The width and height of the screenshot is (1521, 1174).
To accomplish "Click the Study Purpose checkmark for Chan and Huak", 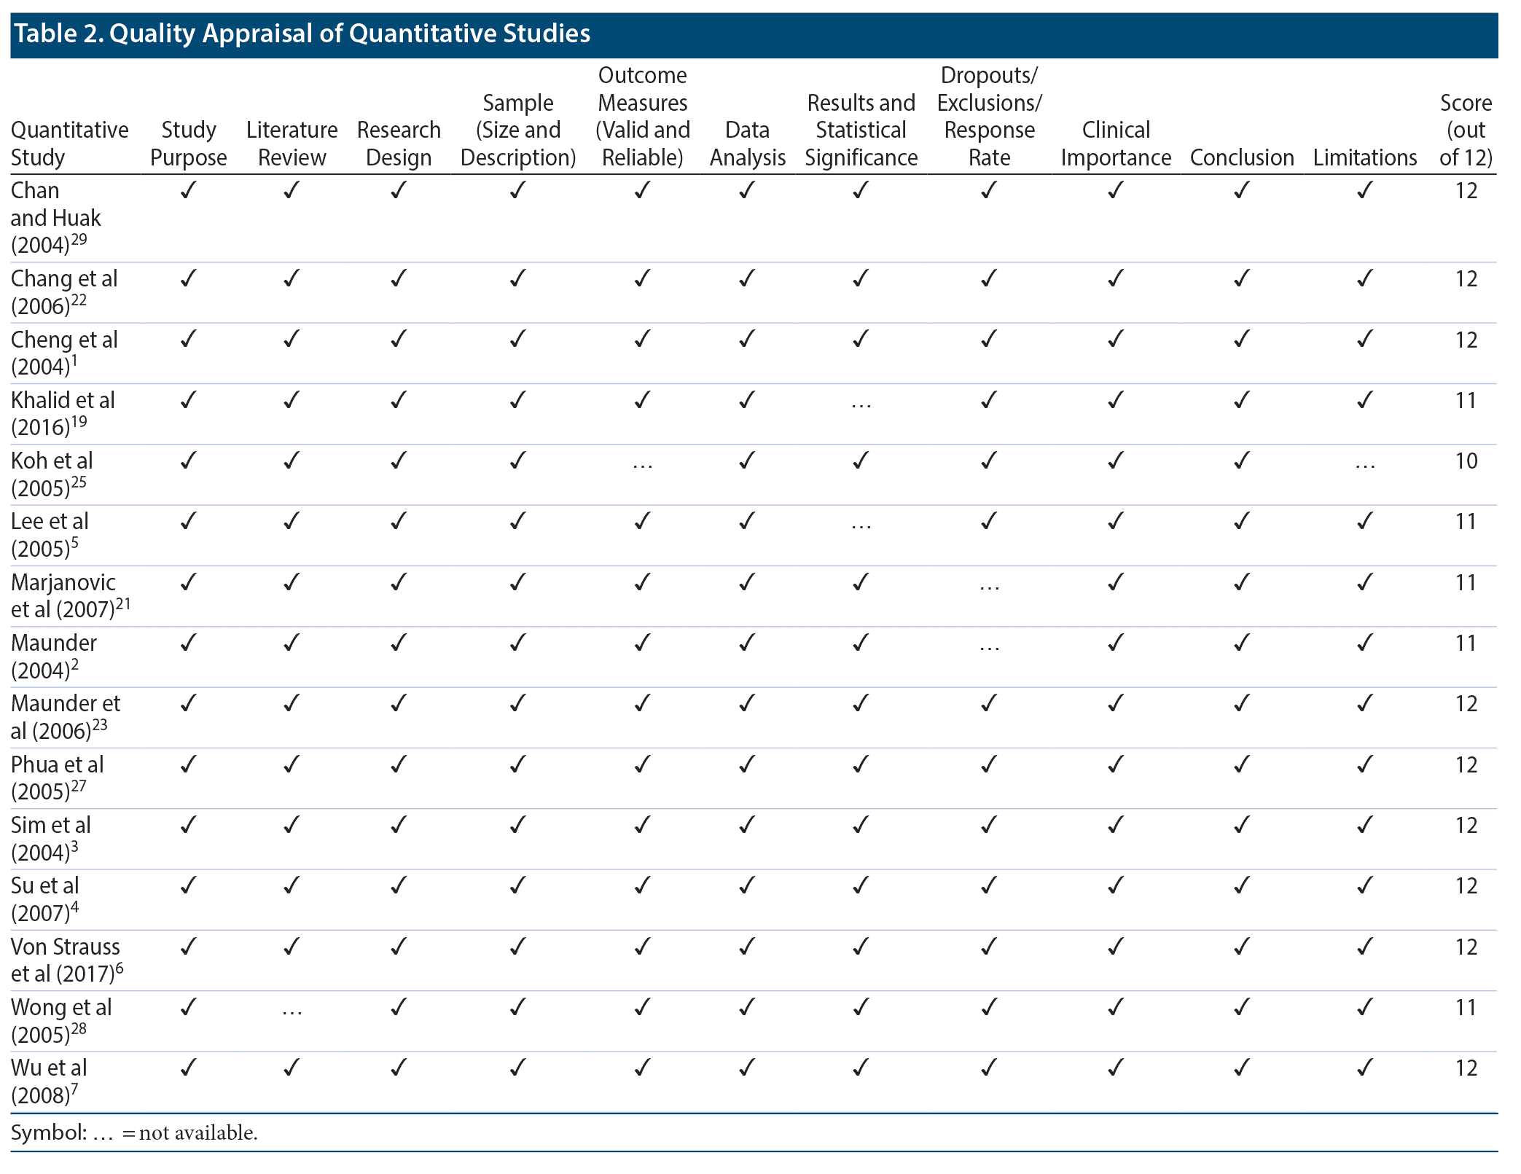I will pos(188,191).
